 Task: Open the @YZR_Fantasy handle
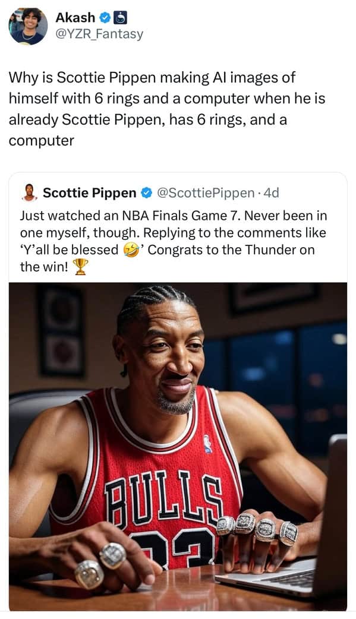[x=99, y=34]
